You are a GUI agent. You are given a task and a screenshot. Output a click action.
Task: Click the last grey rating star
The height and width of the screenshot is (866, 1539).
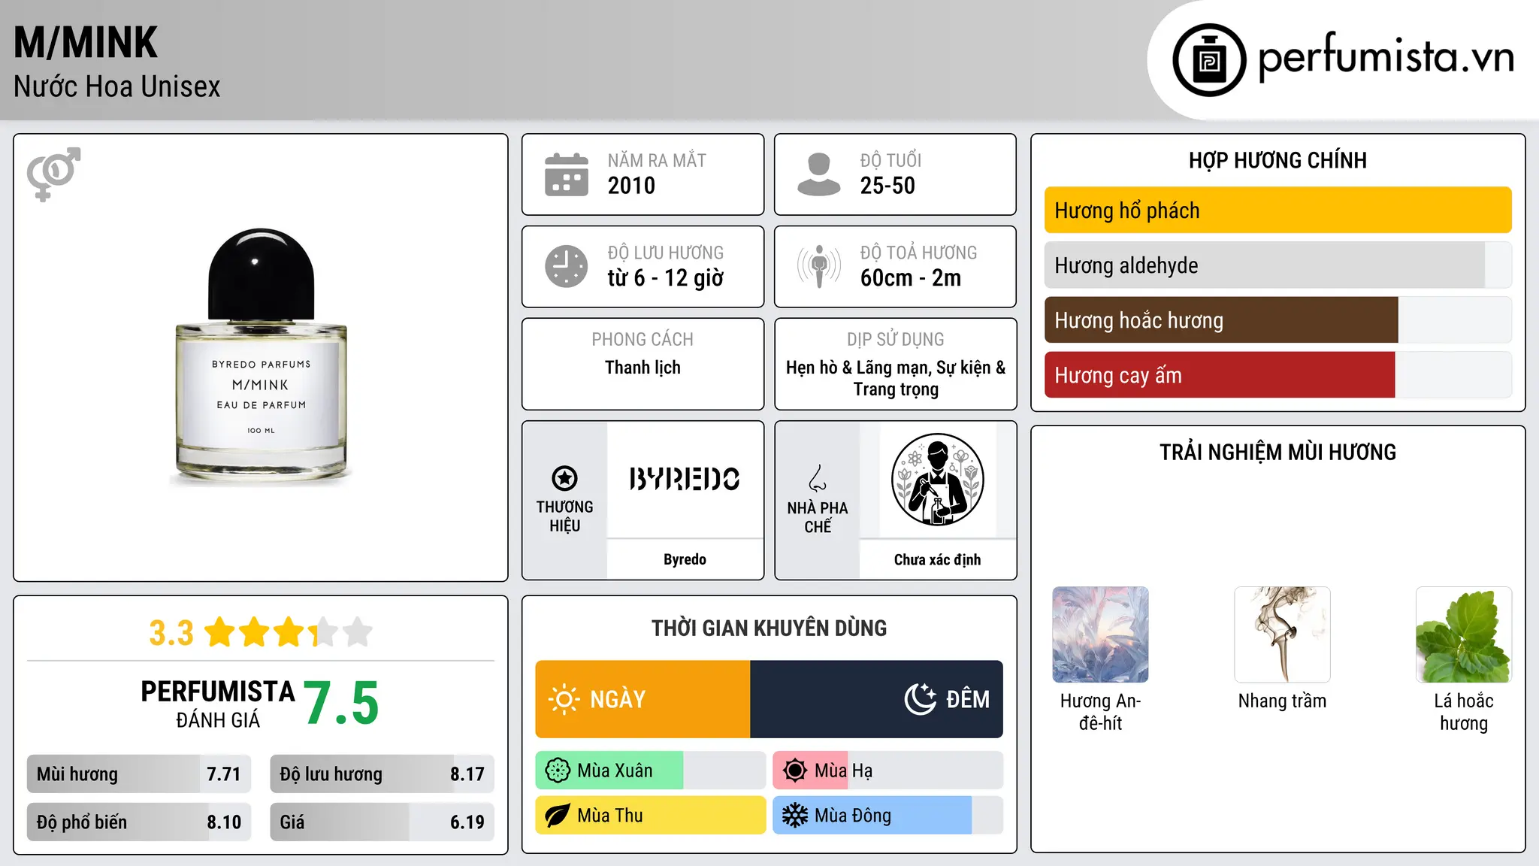click(358, 632)
